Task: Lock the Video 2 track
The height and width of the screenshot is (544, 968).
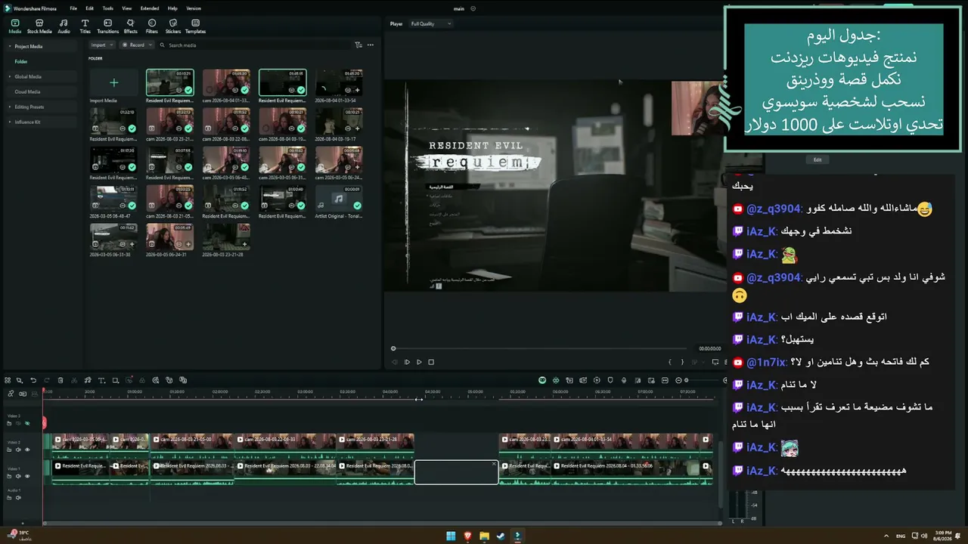Action: (11, 450)
